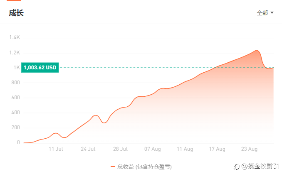The width and height of the screenshot is (282, 179).
Task: Select the 28 Jul date tick
Action: pyautogui.click(x=120, y=149)
